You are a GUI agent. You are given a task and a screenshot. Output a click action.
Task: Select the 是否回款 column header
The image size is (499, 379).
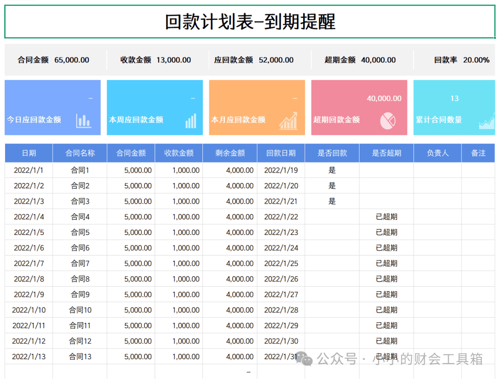332,153
